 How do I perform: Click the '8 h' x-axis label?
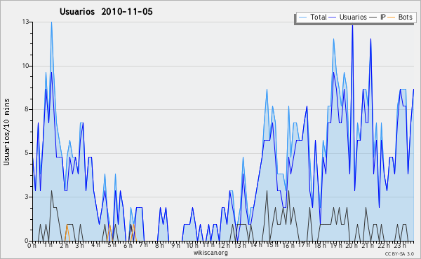pos(159,245)
